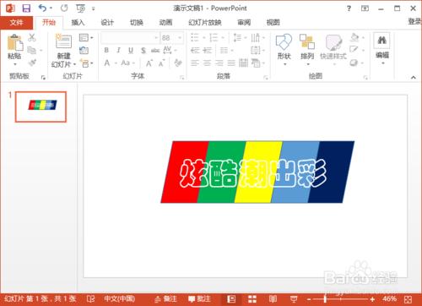Expand the font name dropdown arrow
This screenshot has width=422, height=306.
(x=156, y=38)
